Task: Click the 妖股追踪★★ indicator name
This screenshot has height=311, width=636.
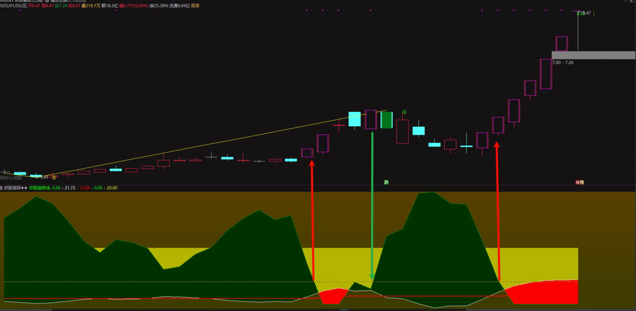Action: pos(16,188)
